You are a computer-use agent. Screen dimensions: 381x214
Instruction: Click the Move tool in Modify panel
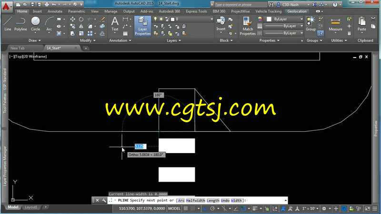72,19
